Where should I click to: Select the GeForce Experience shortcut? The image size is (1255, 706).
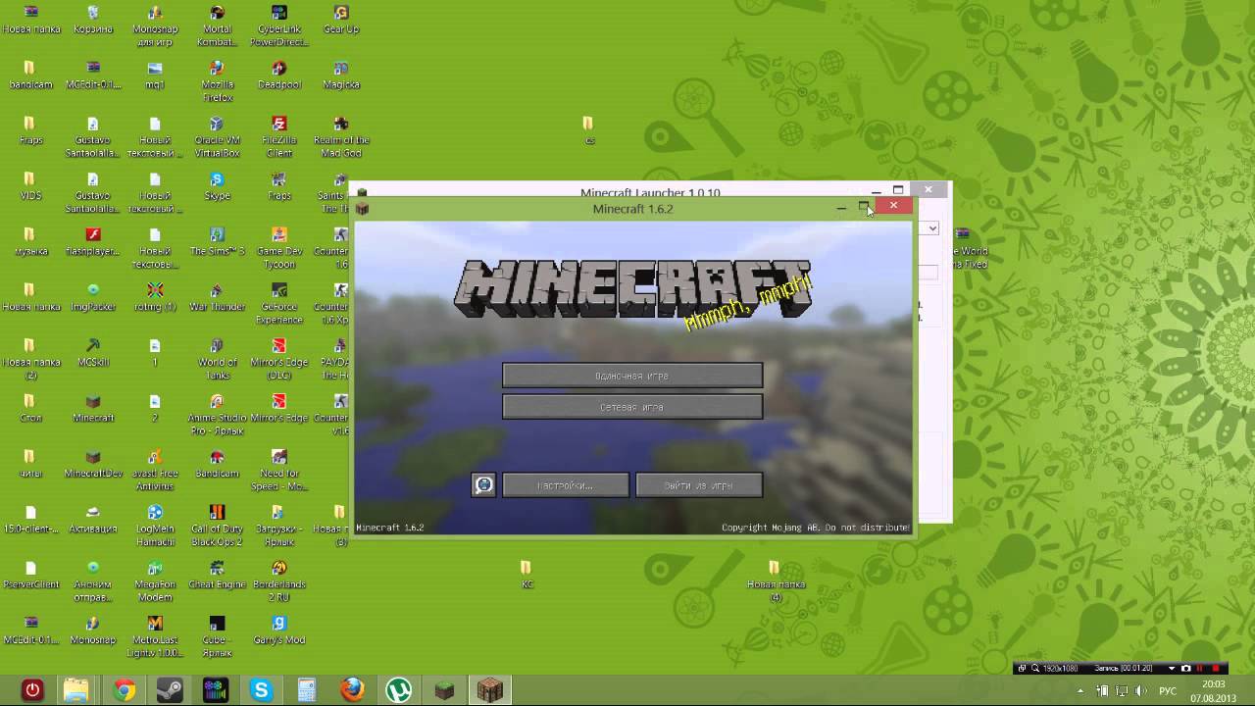pyautogui.click(x=279, y=305)
